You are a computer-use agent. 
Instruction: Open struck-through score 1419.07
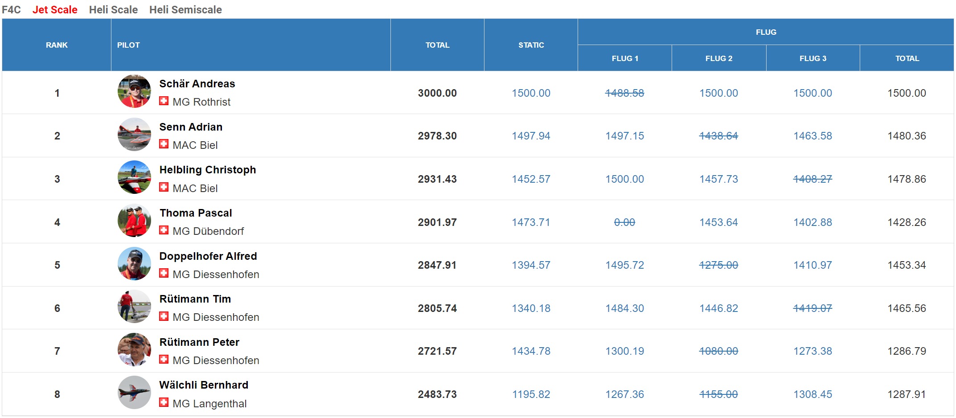click(812, 308)
